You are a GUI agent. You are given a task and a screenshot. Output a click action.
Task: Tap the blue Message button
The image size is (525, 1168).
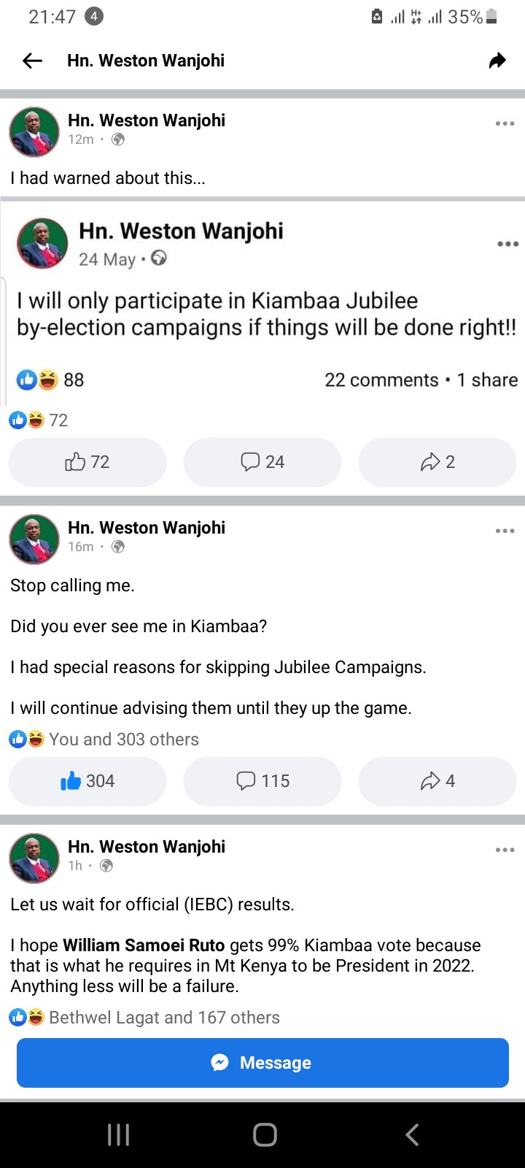pyautogui.click(x=262, y=1063)
